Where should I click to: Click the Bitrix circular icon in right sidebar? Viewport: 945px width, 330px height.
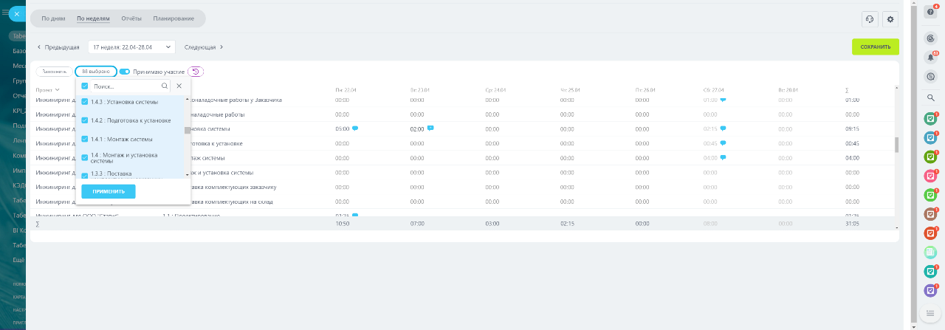point(931,38)
